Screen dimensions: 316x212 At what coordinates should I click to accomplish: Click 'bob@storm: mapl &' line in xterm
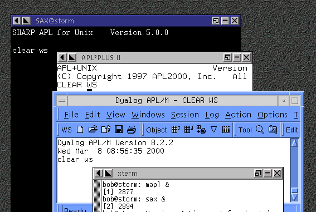(x=136, y=184)
